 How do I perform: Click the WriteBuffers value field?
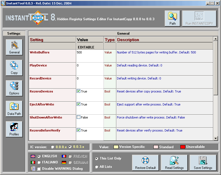click(x=89, y=53)
